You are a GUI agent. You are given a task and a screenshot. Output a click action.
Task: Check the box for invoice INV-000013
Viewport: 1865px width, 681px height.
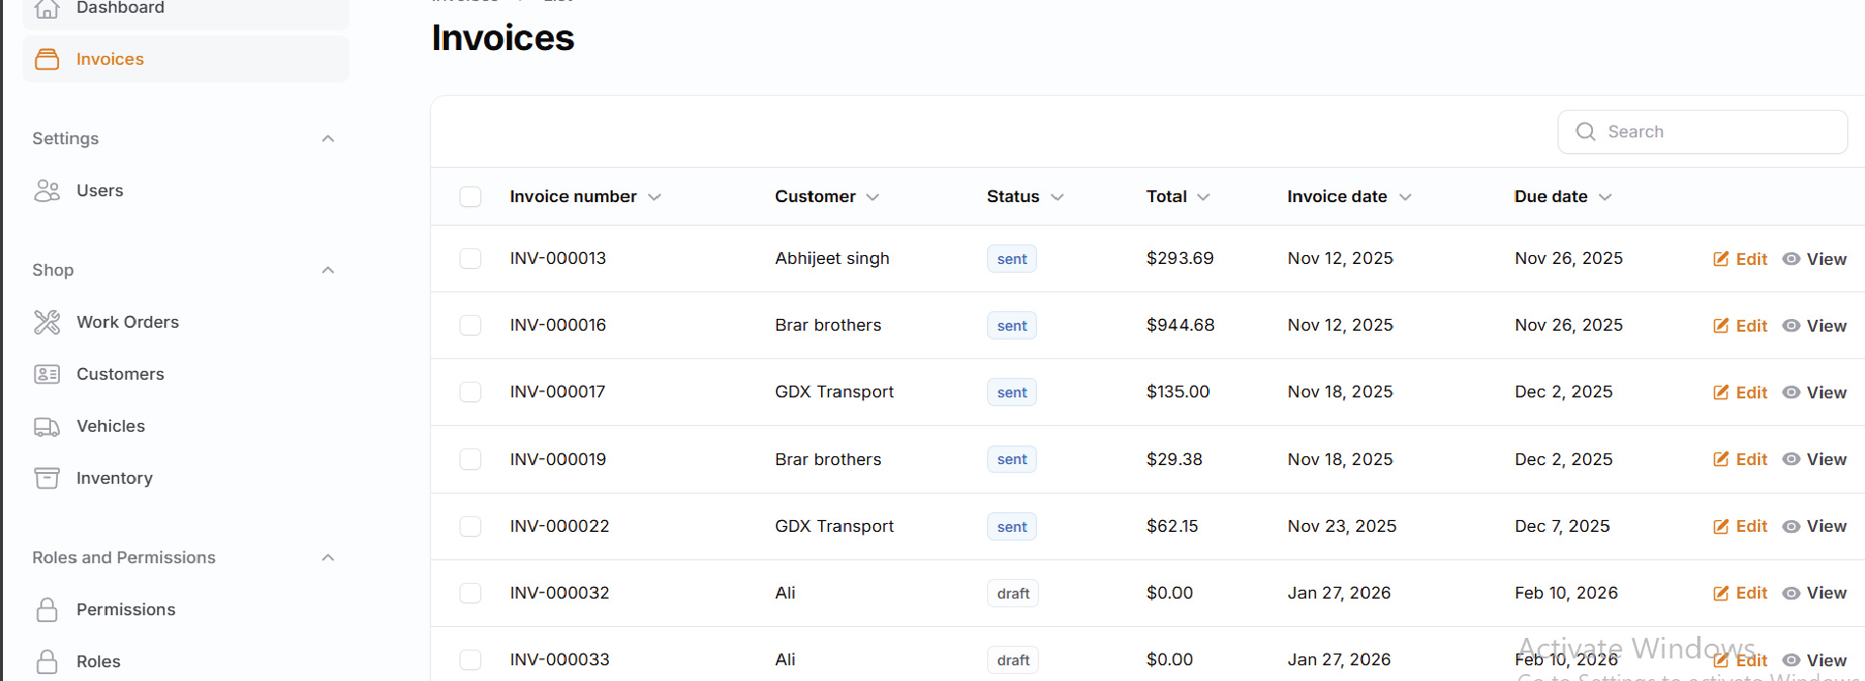coord(470,258)
